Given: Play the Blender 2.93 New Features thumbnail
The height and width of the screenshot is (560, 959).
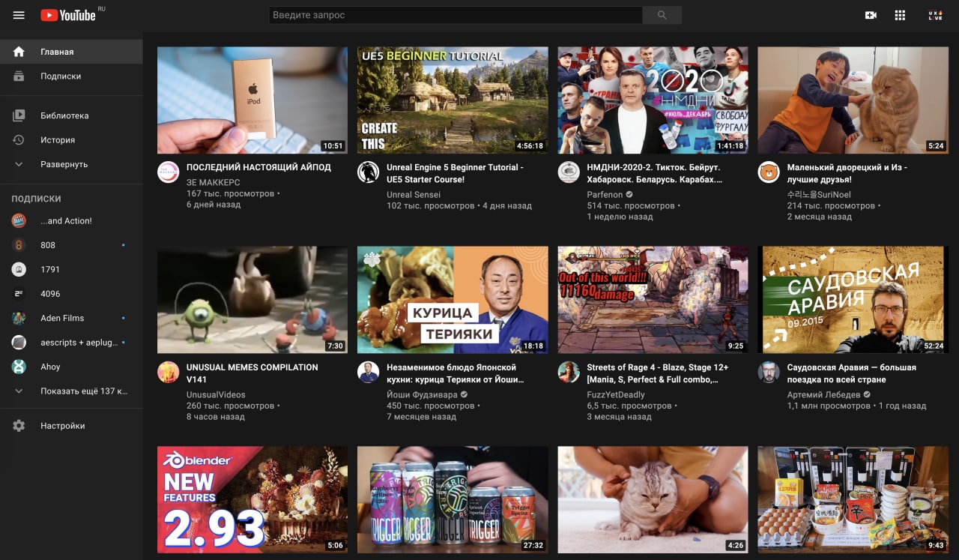Looking at the screenshot, I should click(x=252, y=500).
